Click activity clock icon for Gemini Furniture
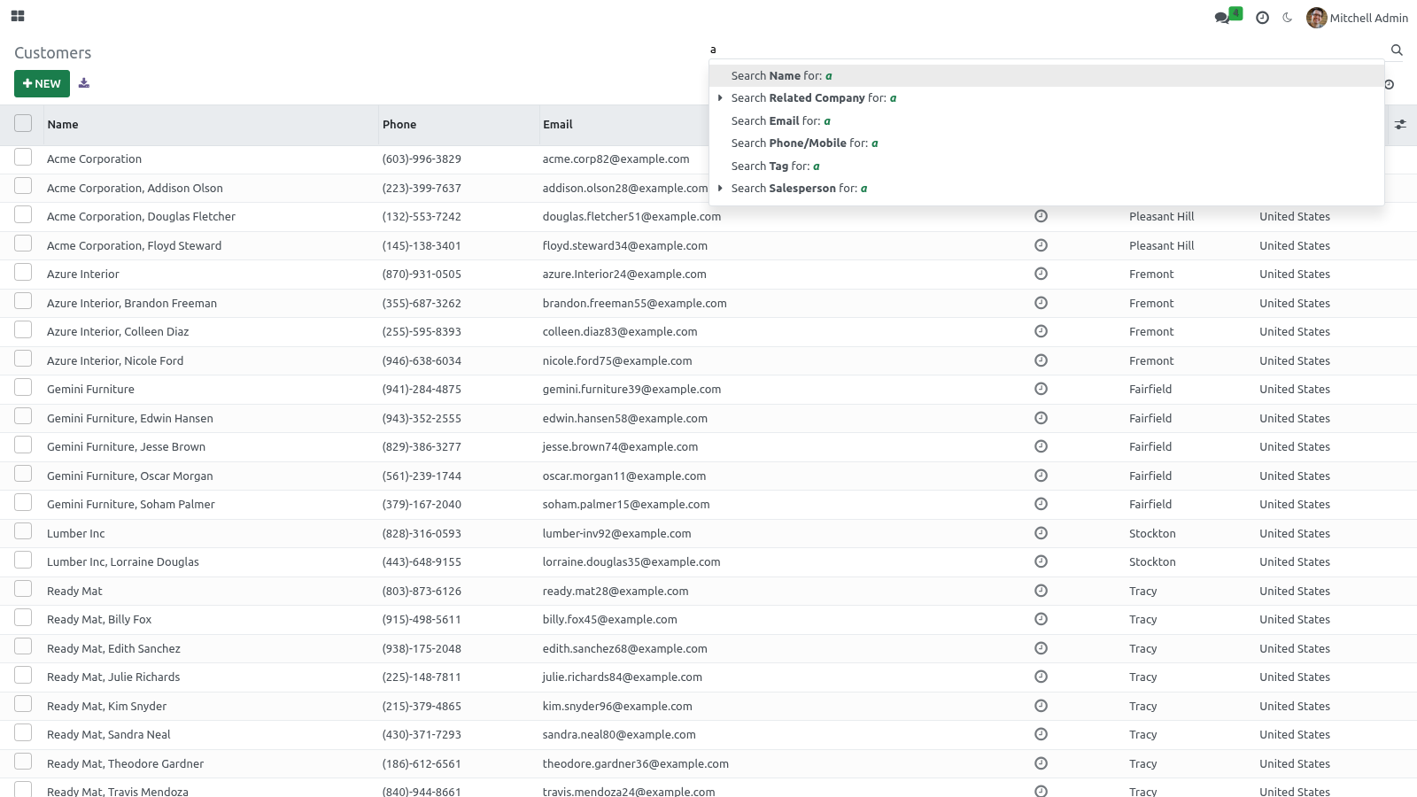The image size is (1417, 797). pyautogui.click(x=1041, y=389)
